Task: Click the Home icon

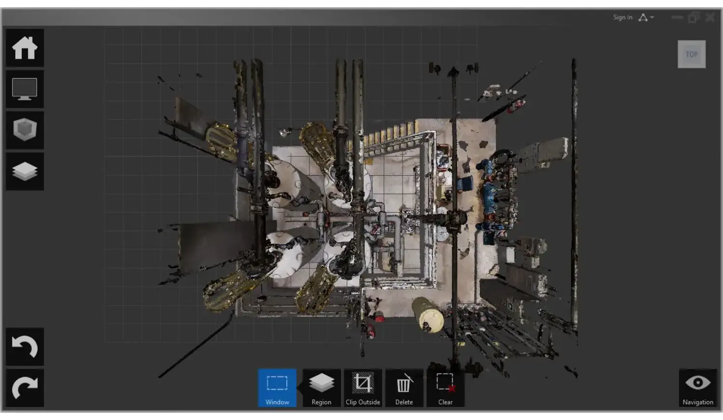Action: click(25, 48)
